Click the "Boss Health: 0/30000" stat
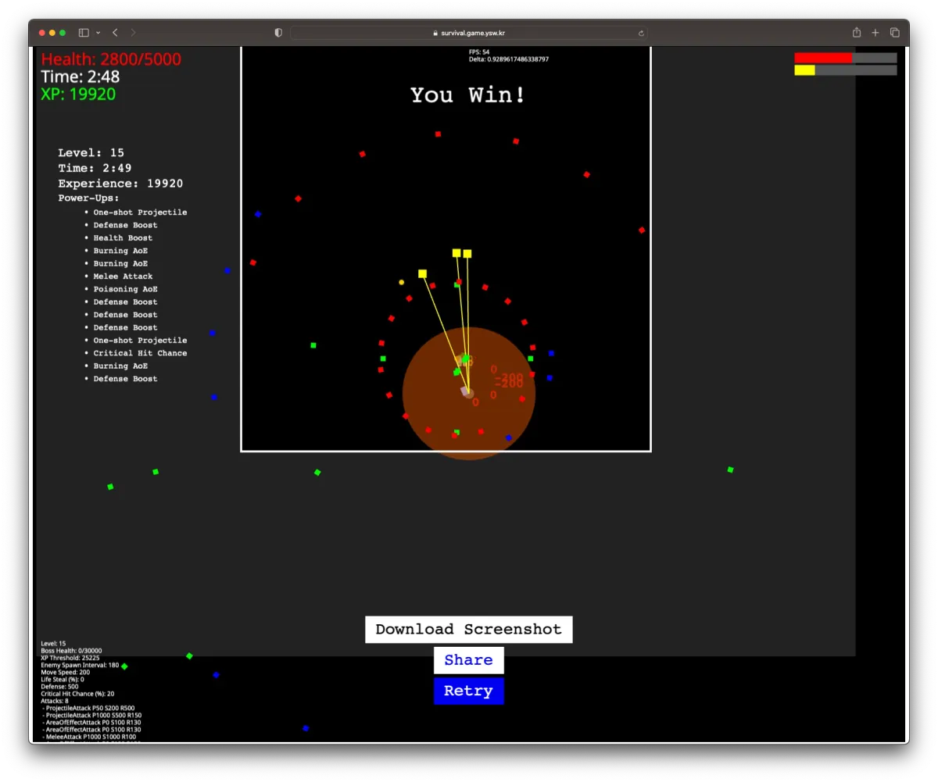This screenshot has width=938, height=782. 71,651
